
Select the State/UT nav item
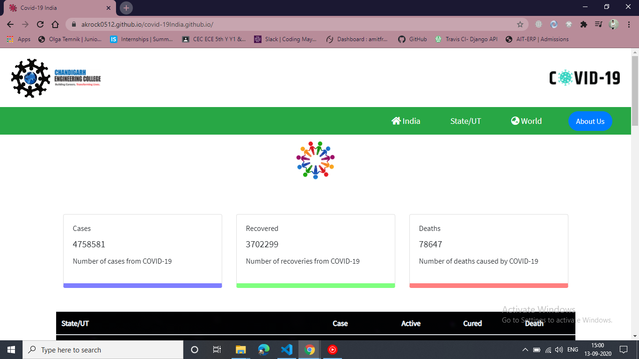(x=465, y=121)
